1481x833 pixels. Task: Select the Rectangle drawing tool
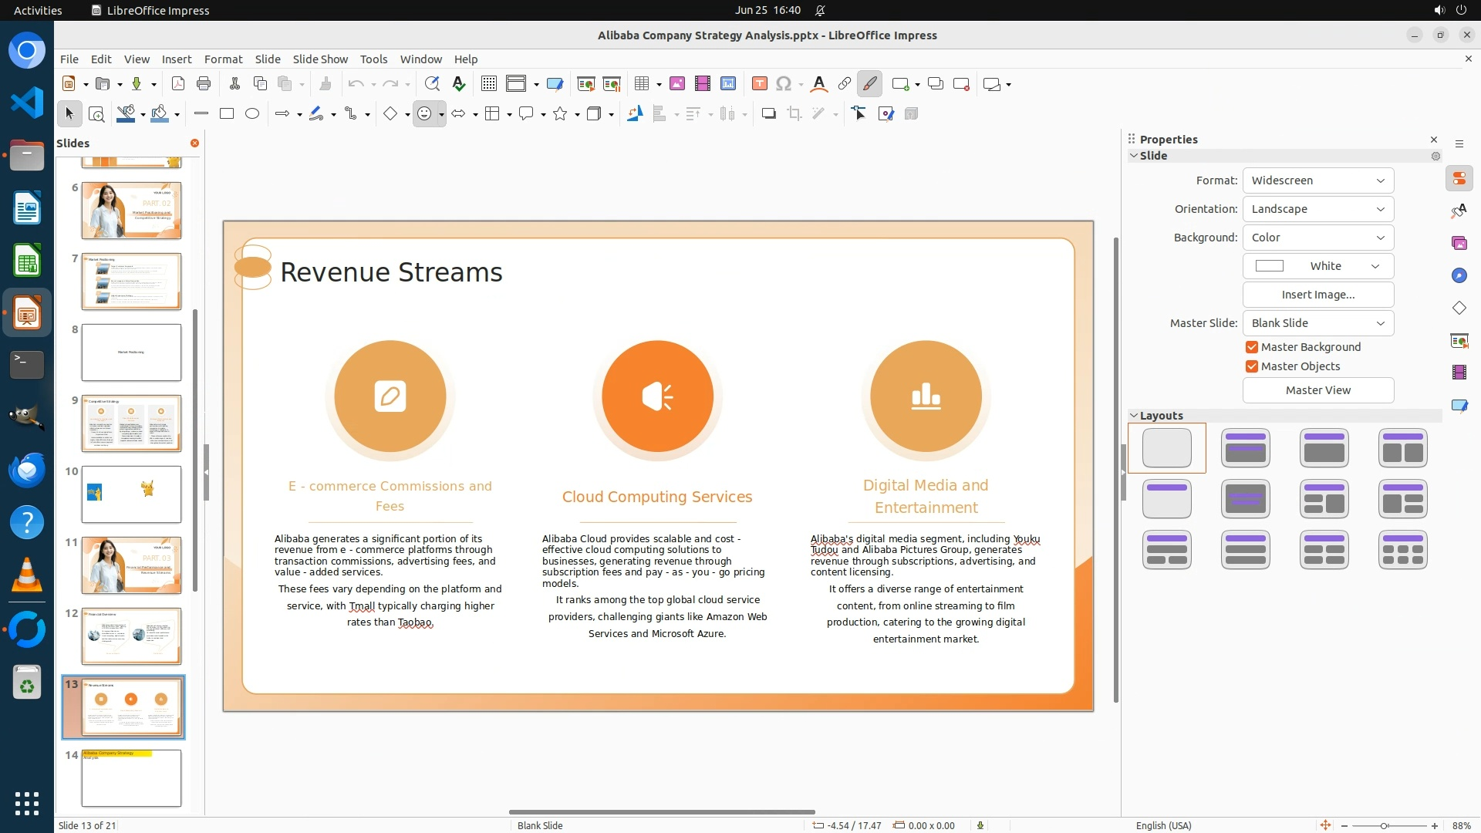click(x=227, y=114)
